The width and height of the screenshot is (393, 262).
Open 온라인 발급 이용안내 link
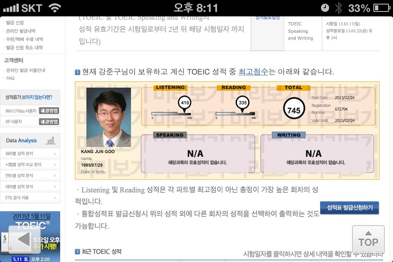point(25,70)
